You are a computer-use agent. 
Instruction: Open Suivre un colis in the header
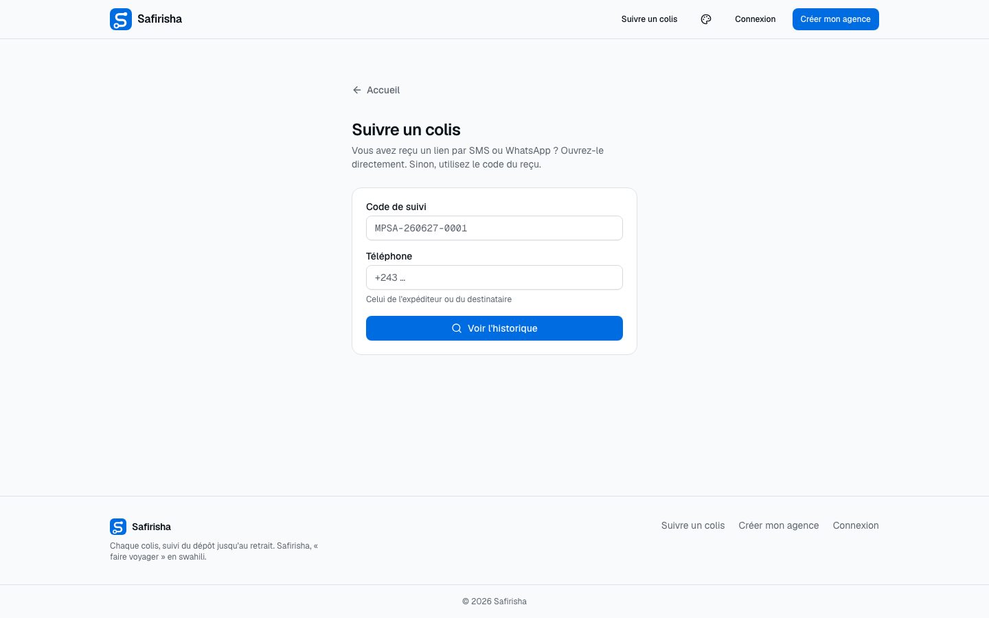649,19
